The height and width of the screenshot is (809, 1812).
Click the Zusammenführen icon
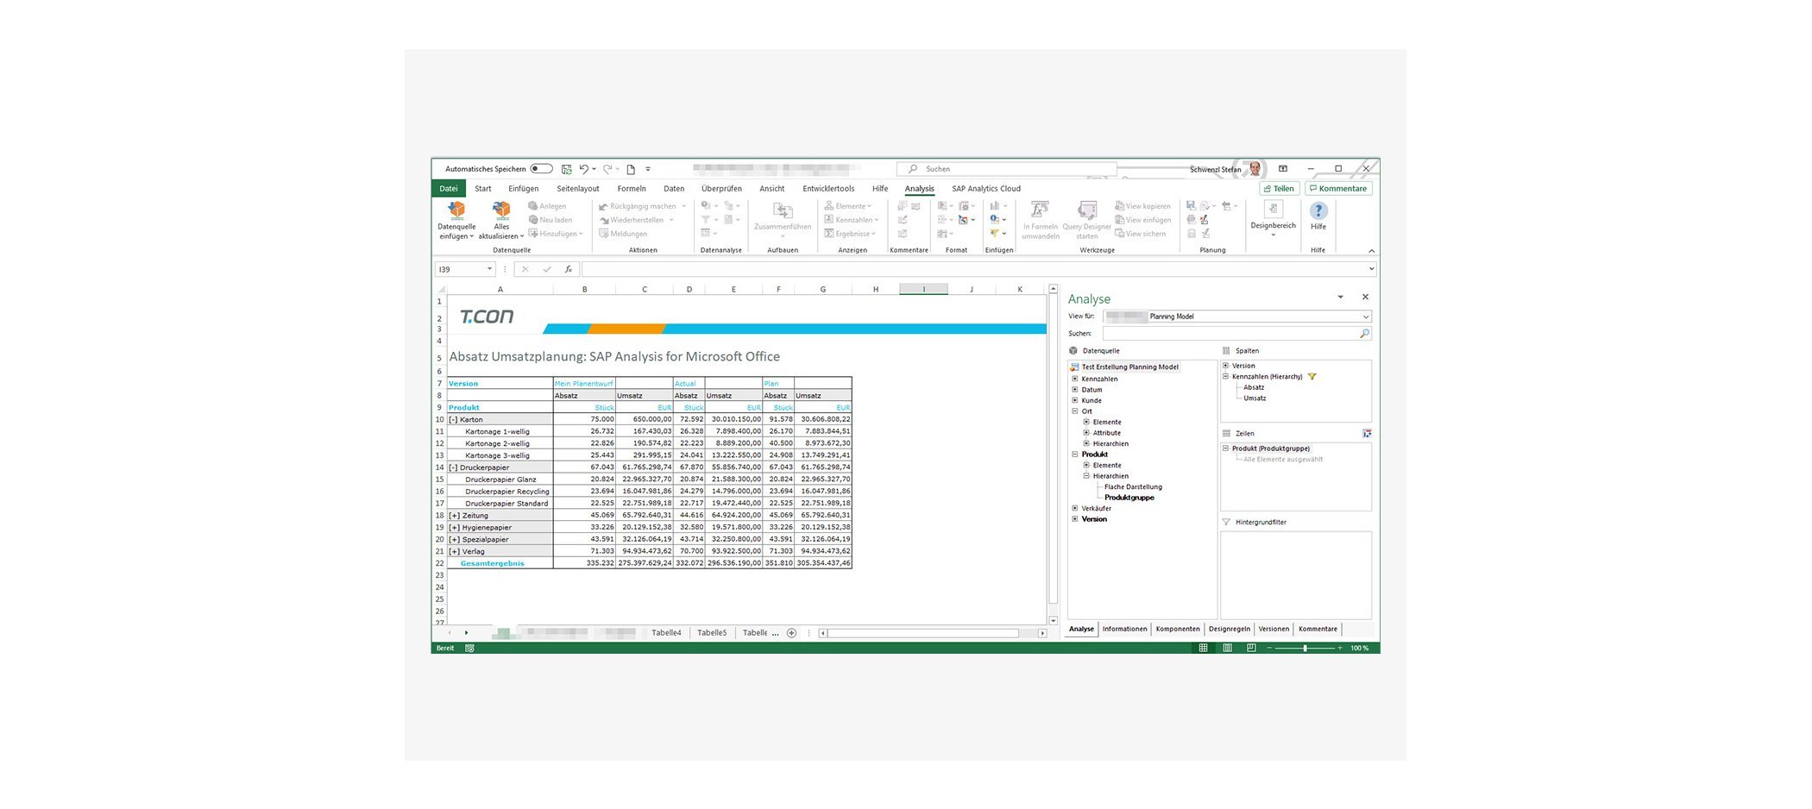coord(783,210)
